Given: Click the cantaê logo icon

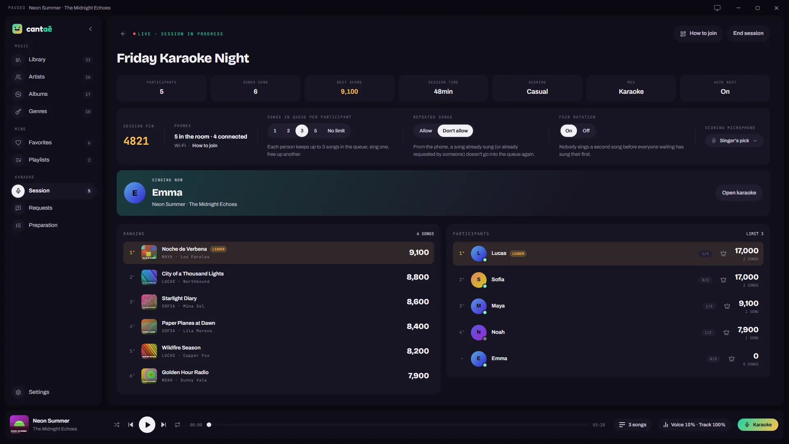Looking at the screenshot, I should tap(17, 29).
